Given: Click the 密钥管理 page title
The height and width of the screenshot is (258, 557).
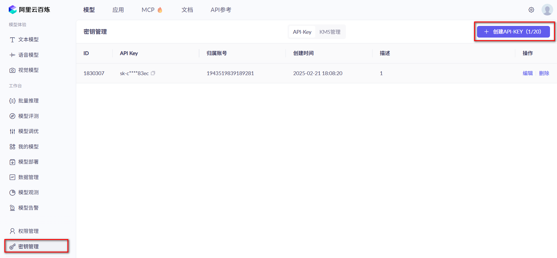Looking at the screenshot, I should pyautogui.click(x=95, y=32).
